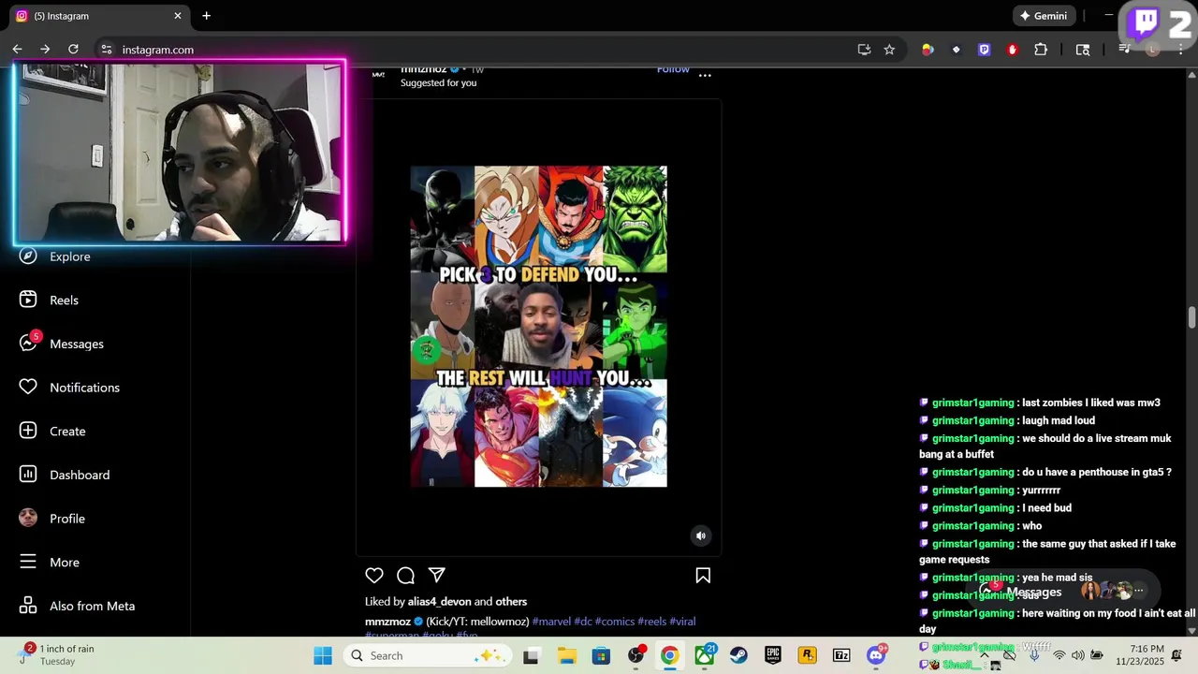The width and height of the screenshot is (1198, 674).
Task: Open the #marvel hashtag
Action: (x=550, y=622)
